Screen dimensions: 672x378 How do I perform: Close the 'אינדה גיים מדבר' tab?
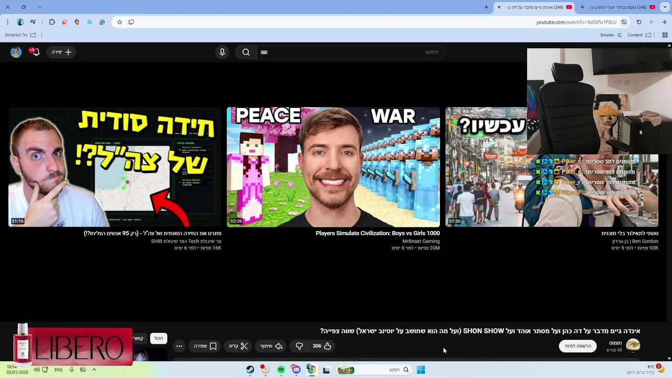(499, 7)
